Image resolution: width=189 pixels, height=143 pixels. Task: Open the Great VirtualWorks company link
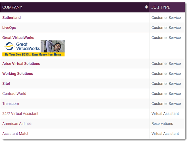tap(18, 38)
